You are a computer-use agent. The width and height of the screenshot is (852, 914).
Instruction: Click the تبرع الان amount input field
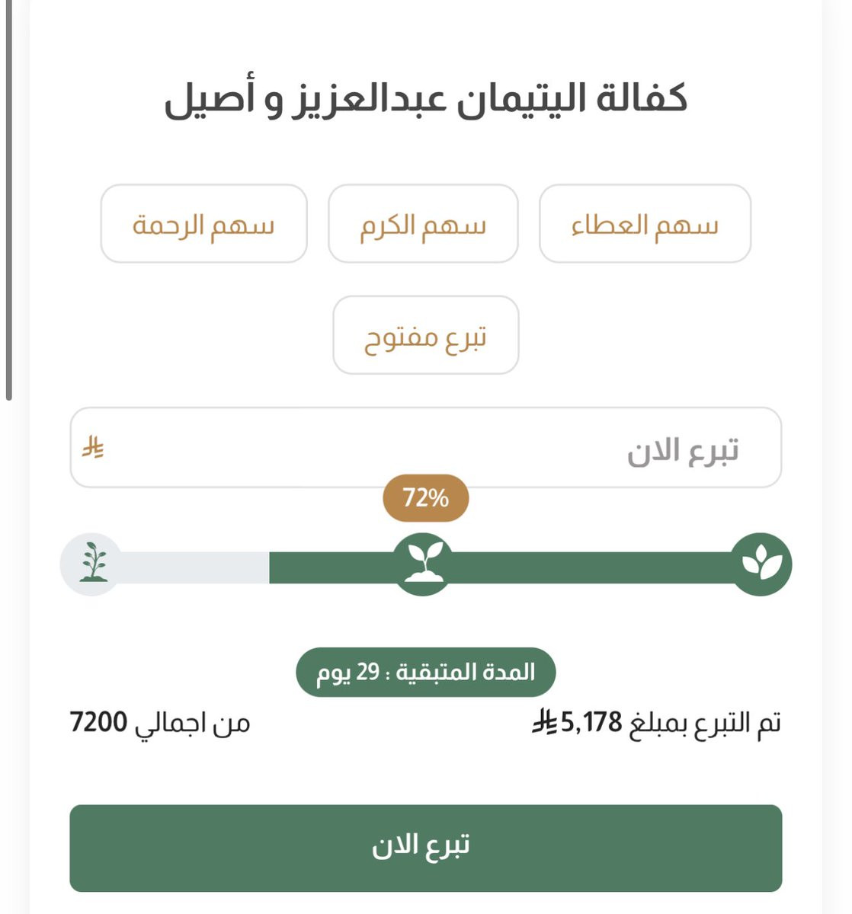tap(425, 448)
